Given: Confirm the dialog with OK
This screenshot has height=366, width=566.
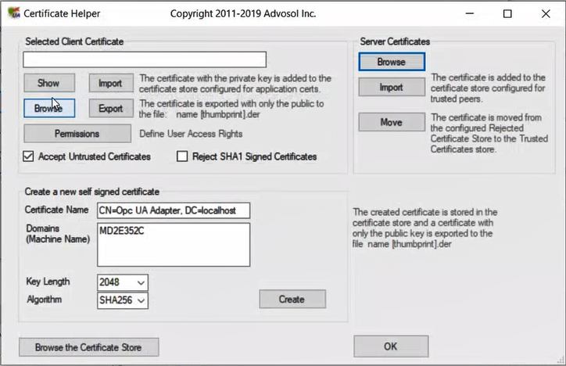Looking at the screenshot, I should [390, 346].
